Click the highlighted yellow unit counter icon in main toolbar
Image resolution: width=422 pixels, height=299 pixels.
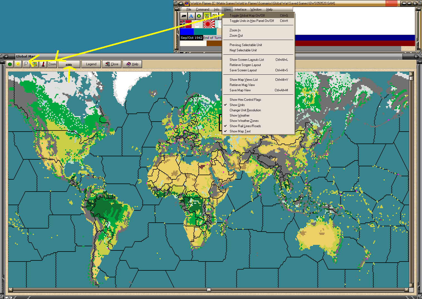[207, 16]
